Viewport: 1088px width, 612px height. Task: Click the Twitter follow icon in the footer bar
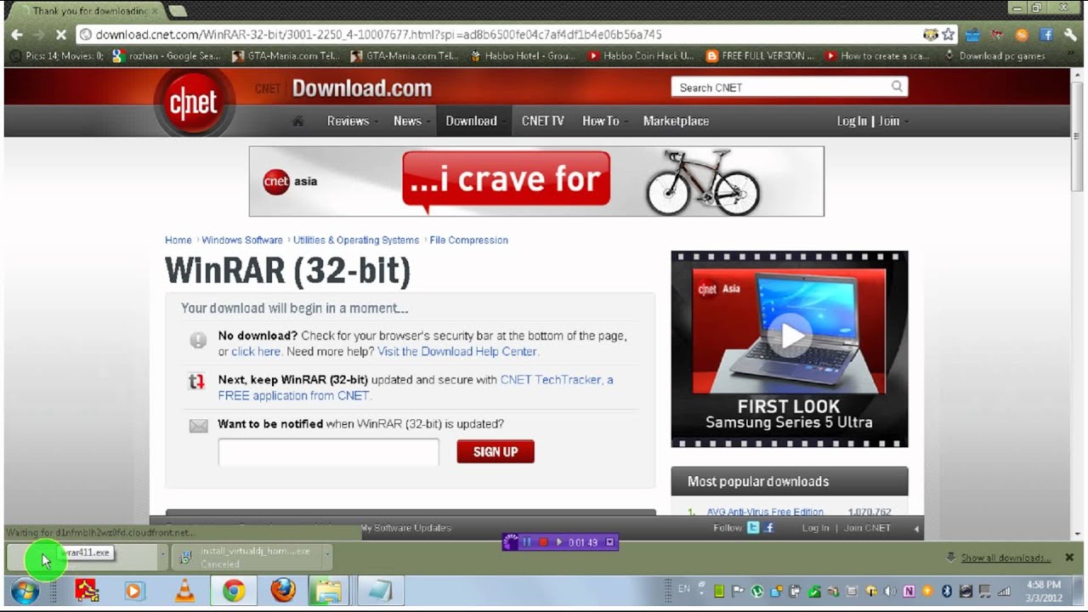753,528
